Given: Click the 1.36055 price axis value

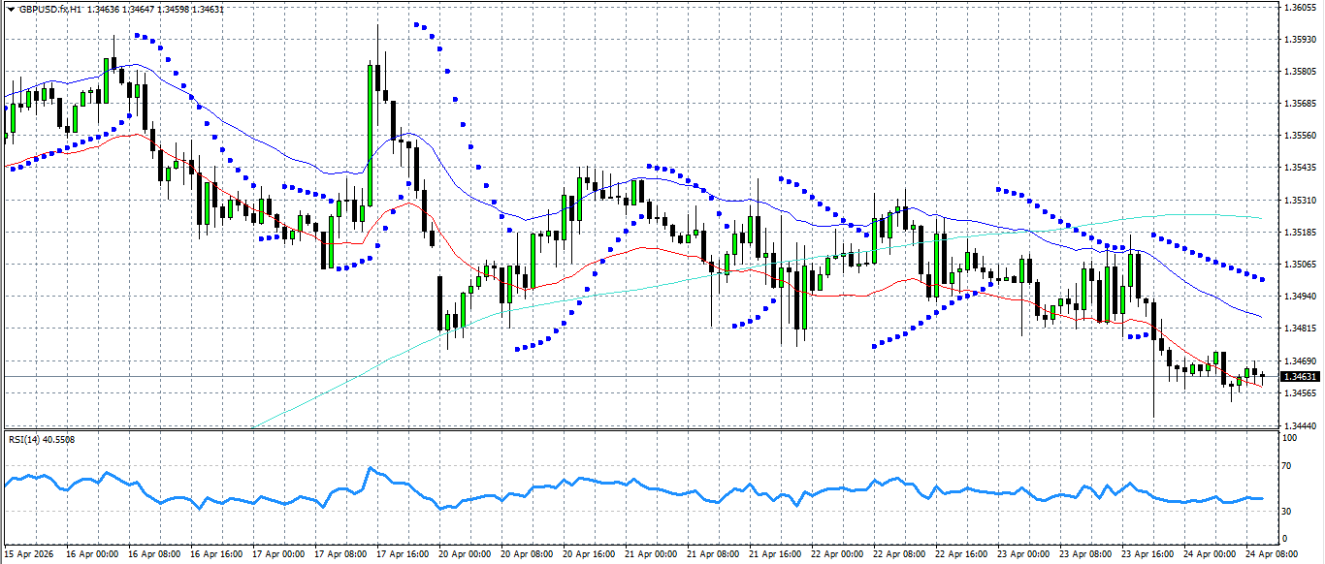Looking at the screenshot, I should [x=1301, y=9].
